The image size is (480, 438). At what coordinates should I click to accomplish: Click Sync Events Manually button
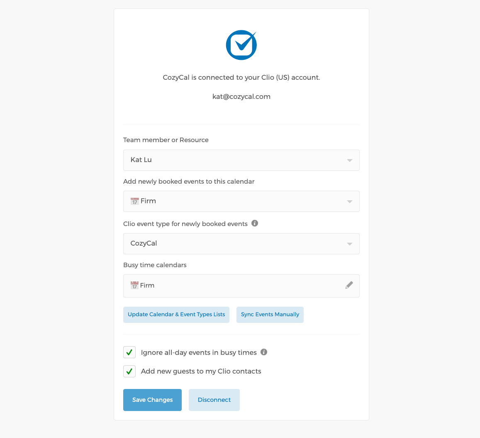(x=270, y=315)
